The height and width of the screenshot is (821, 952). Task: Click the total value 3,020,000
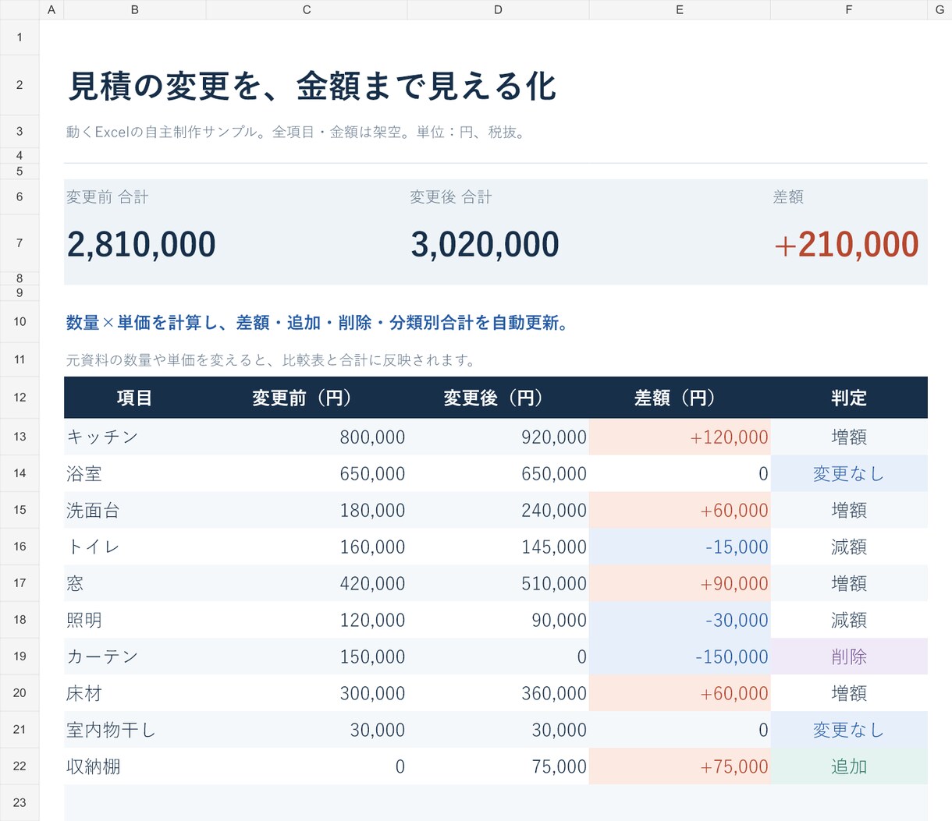(485, 244)
